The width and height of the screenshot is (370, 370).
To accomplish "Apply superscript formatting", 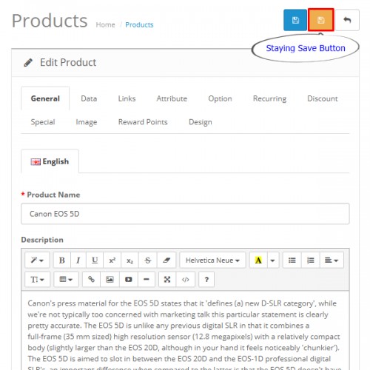I will (112, 260).
